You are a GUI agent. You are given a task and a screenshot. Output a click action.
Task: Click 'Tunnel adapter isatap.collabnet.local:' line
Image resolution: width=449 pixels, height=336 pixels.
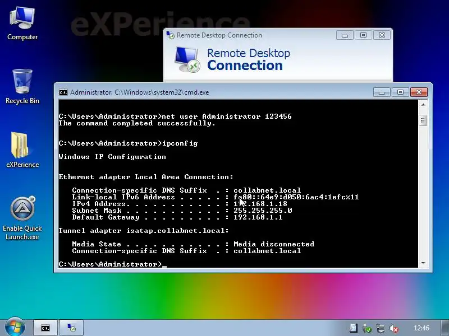coord(144,231)
